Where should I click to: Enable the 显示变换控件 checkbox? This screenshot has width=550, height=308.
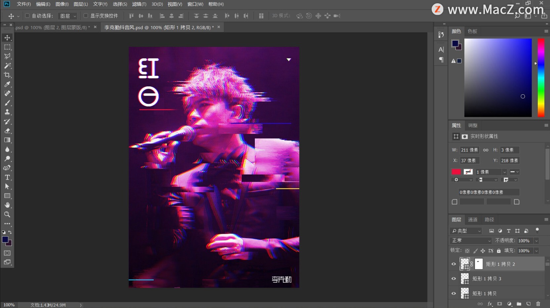[86, 15]
